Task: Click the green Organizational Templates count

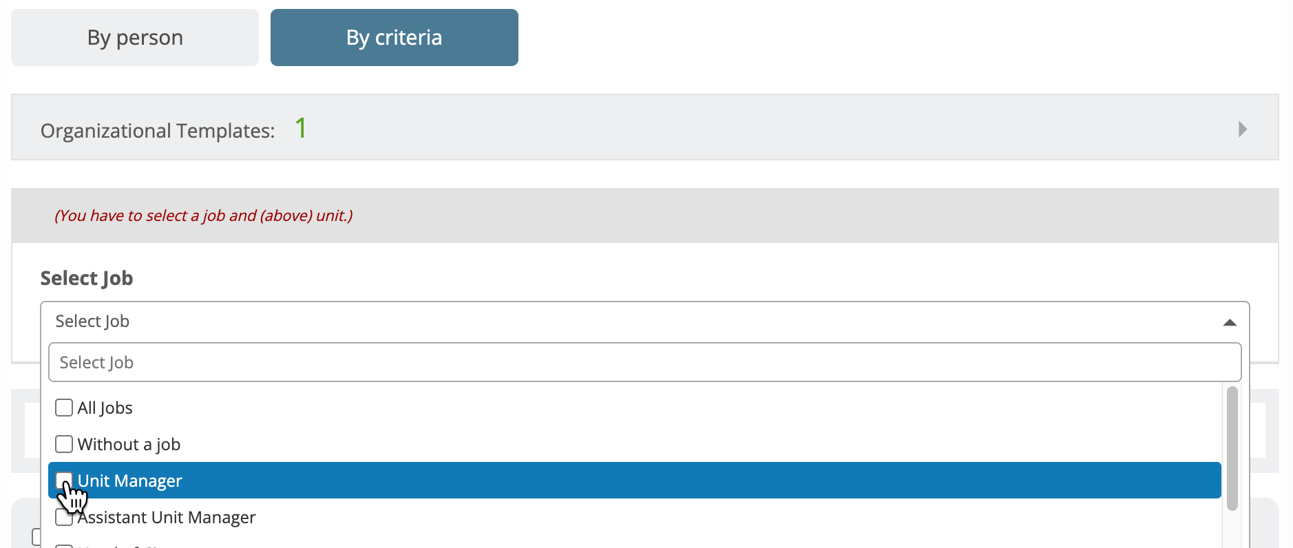Action: [301, 128]
